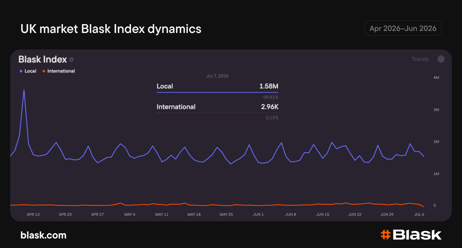The height and width of the screenshot is (248, 462).
Task: Click the 99.81% share in tooltip
Action: tap(271, 97)
